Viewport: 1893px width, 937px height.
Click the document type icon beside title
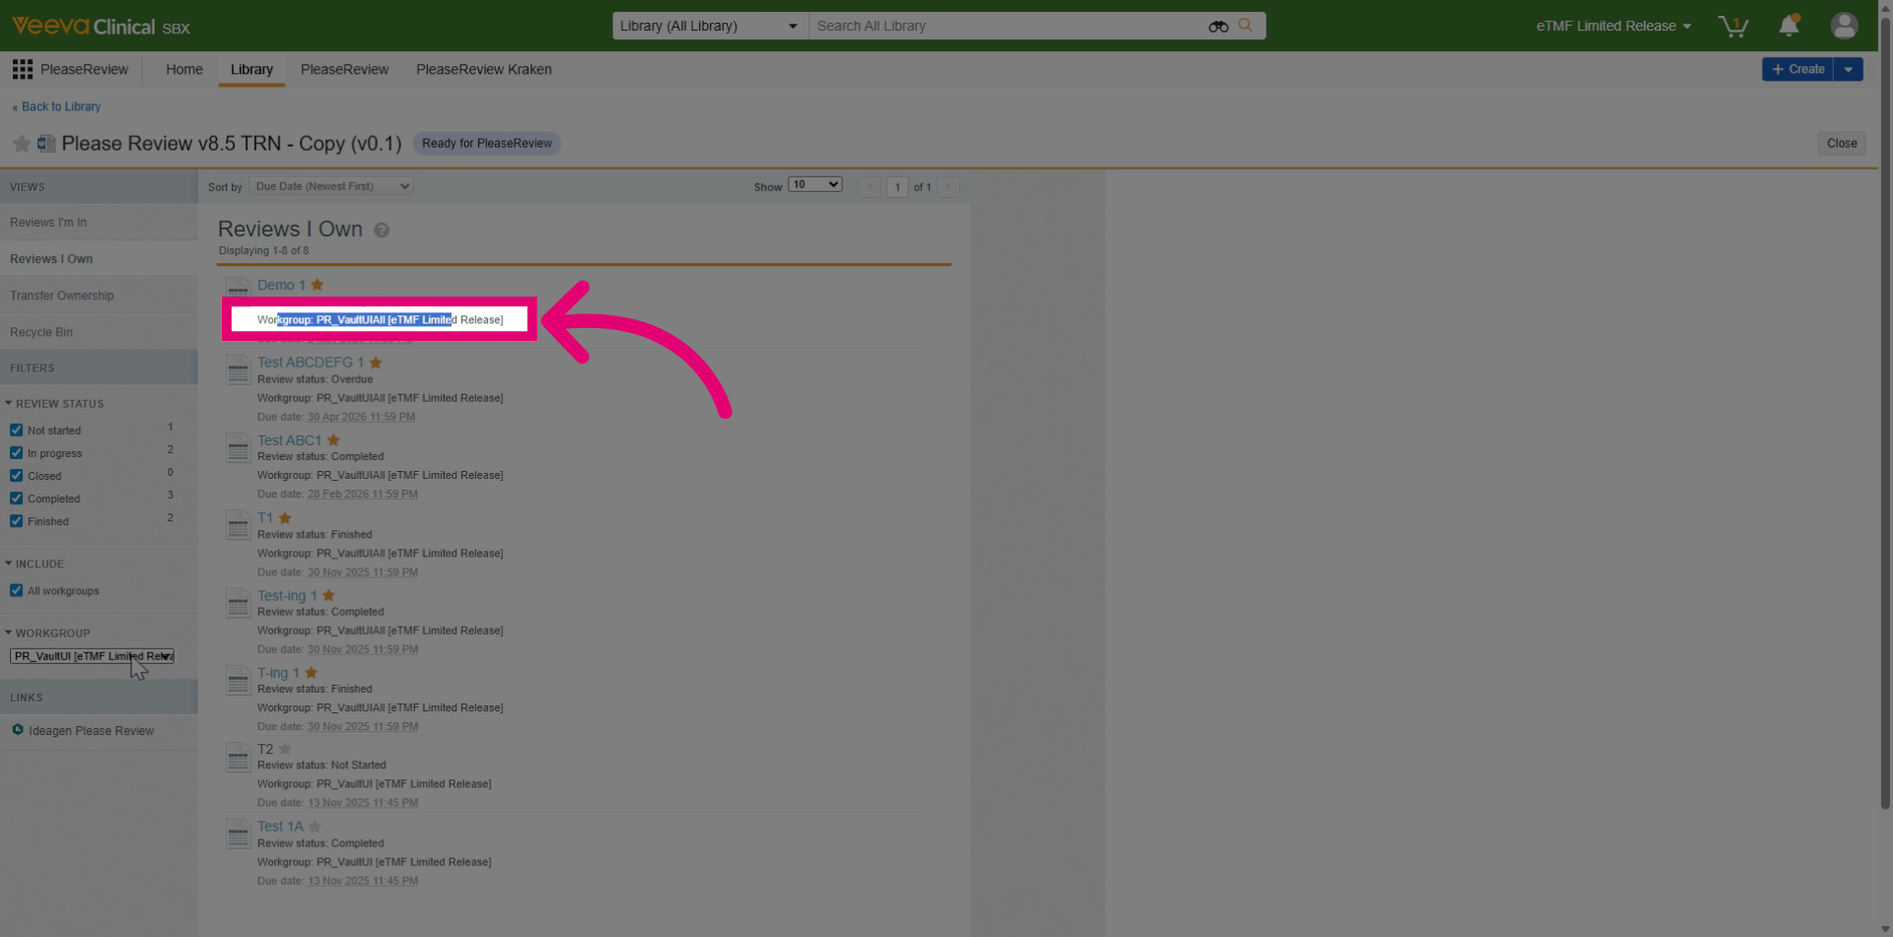point(46,144)
